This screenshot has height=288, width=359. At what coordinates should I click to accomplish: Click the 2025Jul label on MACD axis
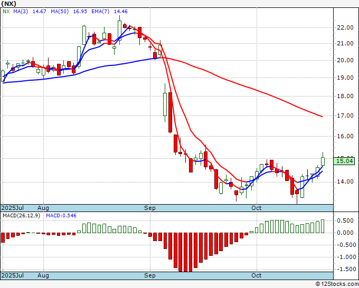point(13,275)
